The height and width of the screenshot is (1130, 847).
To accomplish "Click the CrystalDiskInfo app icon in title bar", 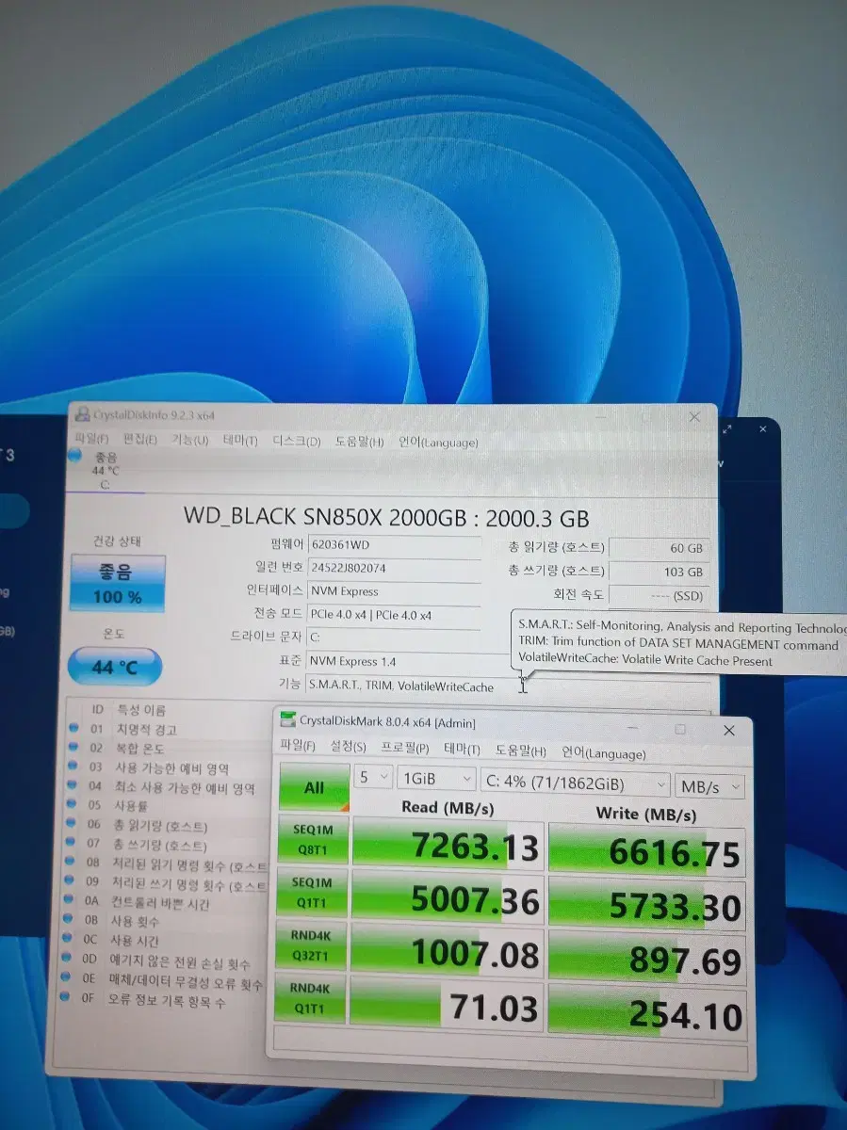I will (x=83, y=415).
